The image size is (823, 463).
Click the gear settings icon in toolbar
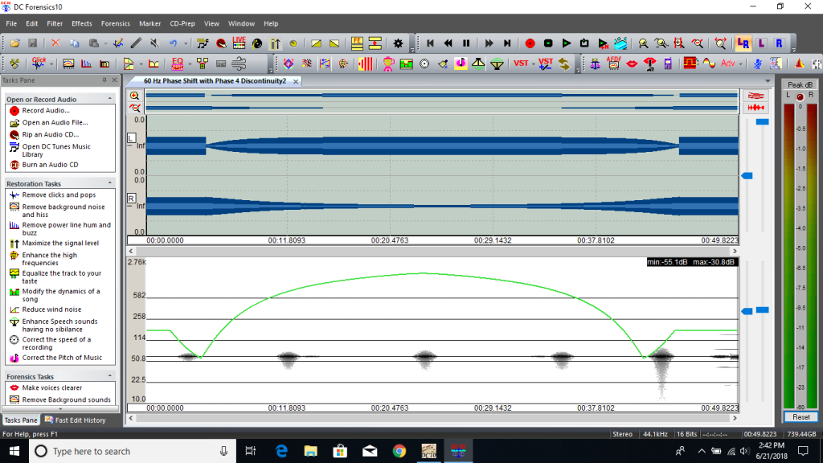tap(399, 43)
